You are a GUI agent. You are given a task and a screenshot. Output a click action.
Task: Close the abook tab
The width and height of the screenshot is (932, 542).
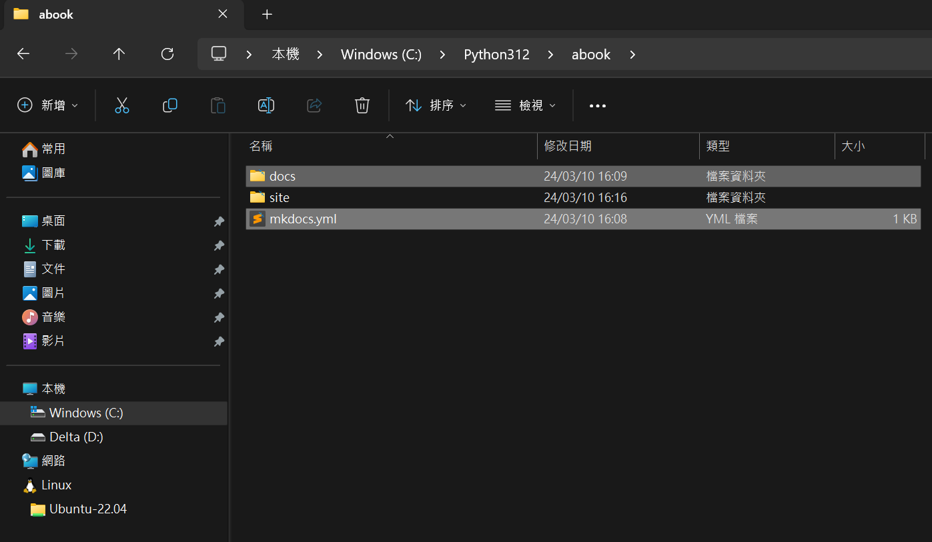click(x=223, y=14)
